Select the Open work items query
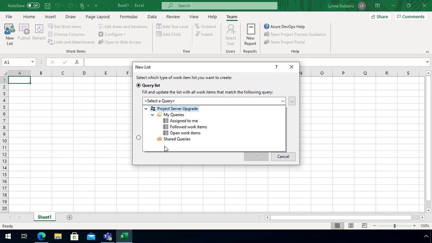Screen dimensions: 432x243 click(185, 133)
